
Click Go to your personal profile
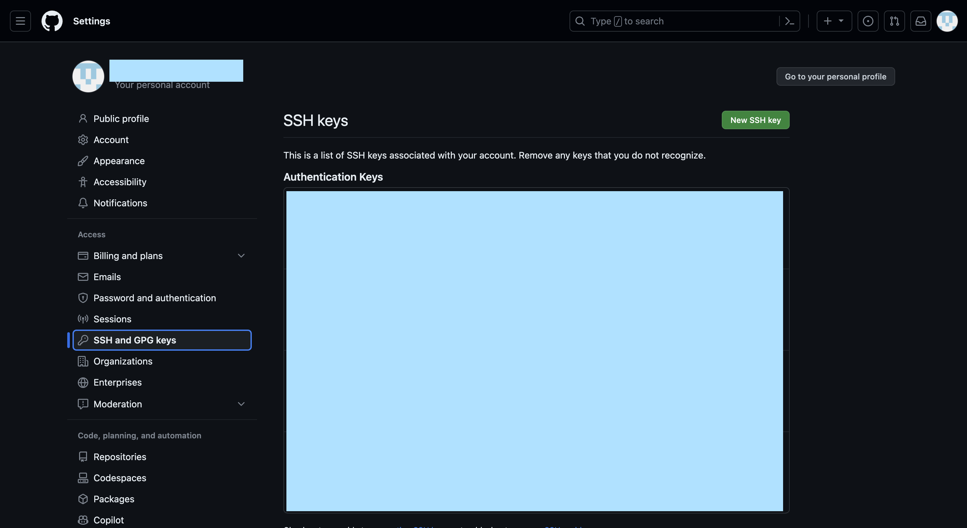pos(835,76)
